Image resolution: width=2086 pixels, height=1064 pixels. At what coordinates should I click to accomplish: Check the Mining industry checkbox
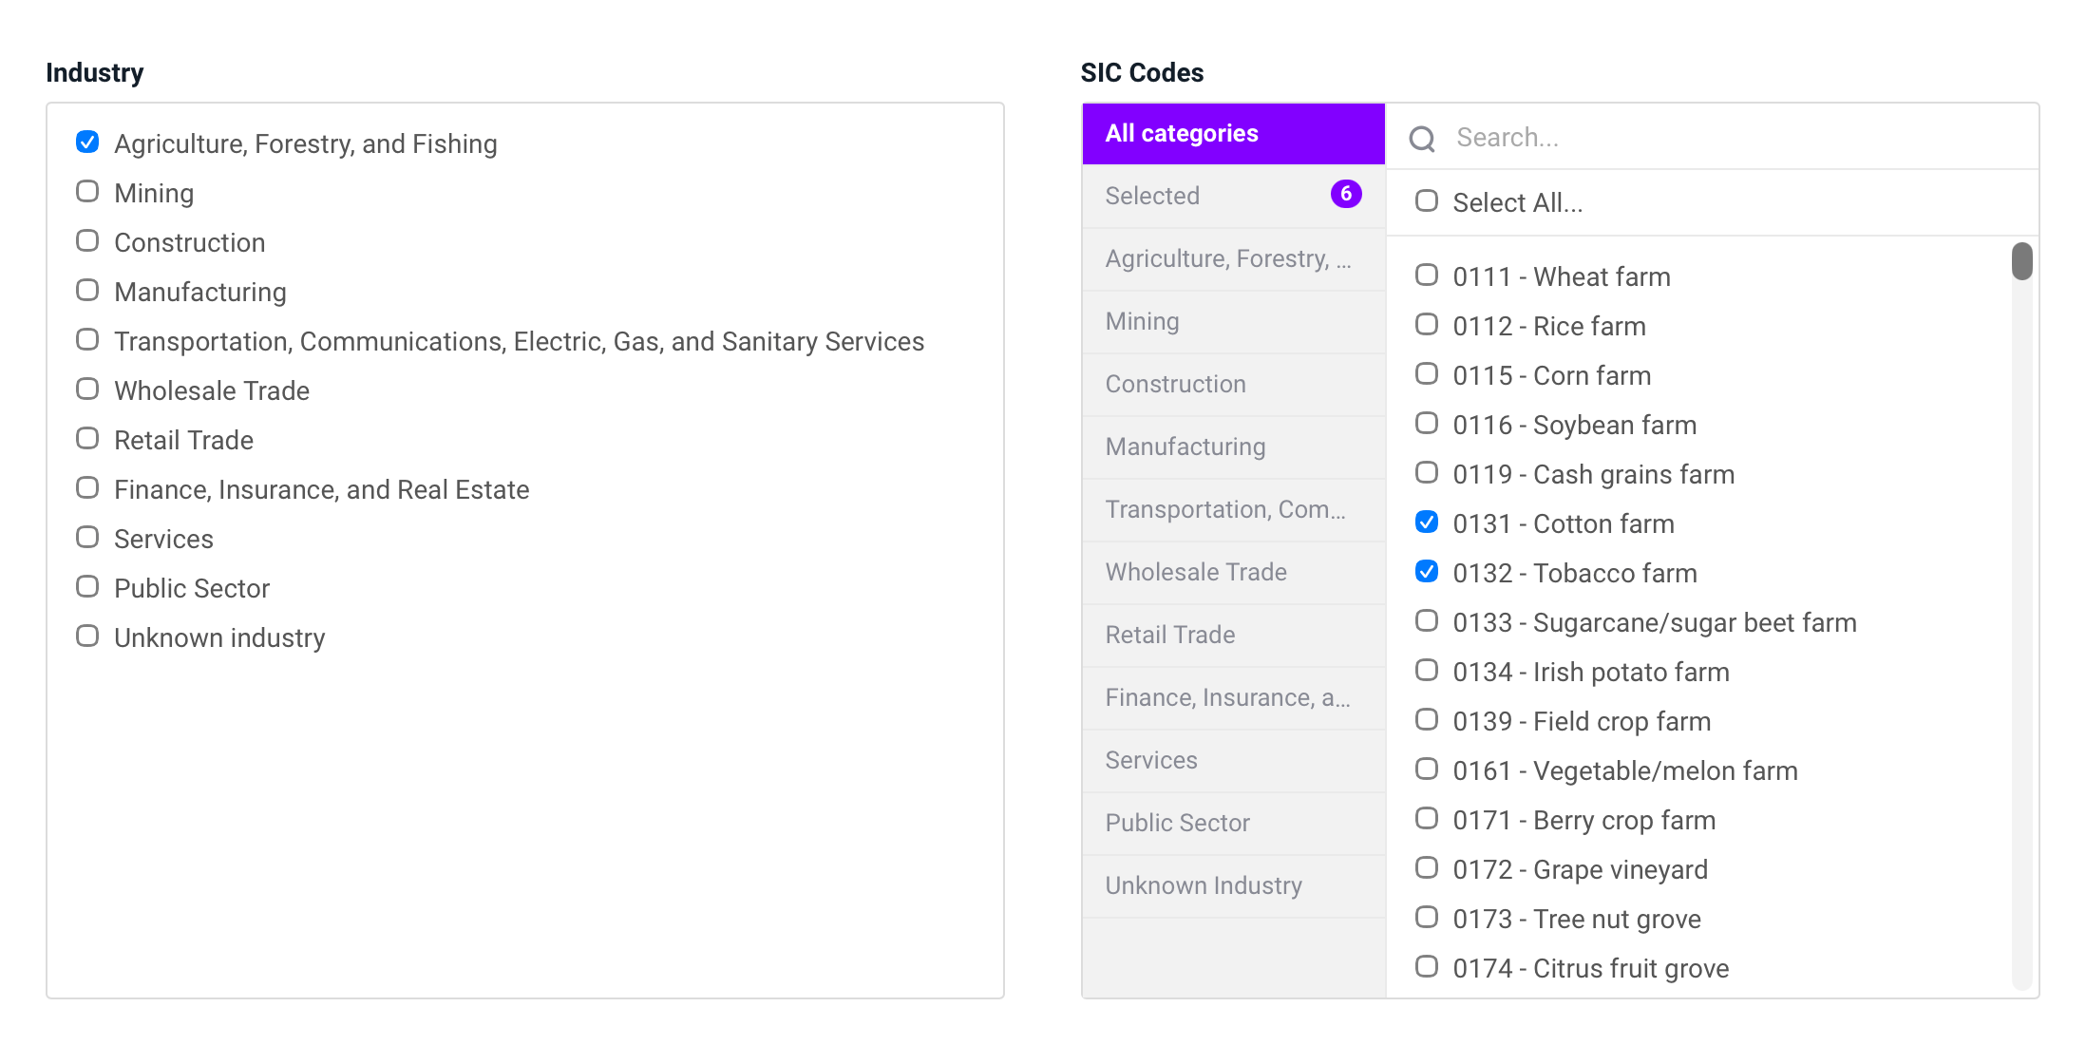click(x=87, y=192)
